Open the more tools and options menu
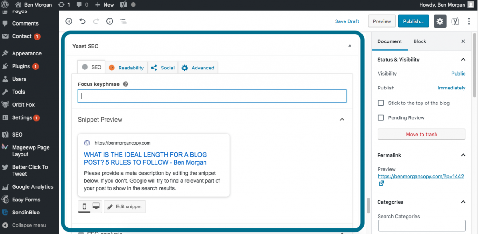Image resolution: width=478 pixels, height=234 pixels. tap(469, 21)
